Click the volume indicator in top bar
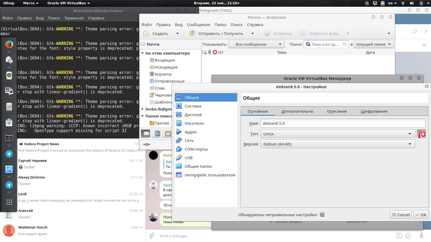The width and height of the screenshot is (431, 242). pyautogui.click(x=411, y=3)
